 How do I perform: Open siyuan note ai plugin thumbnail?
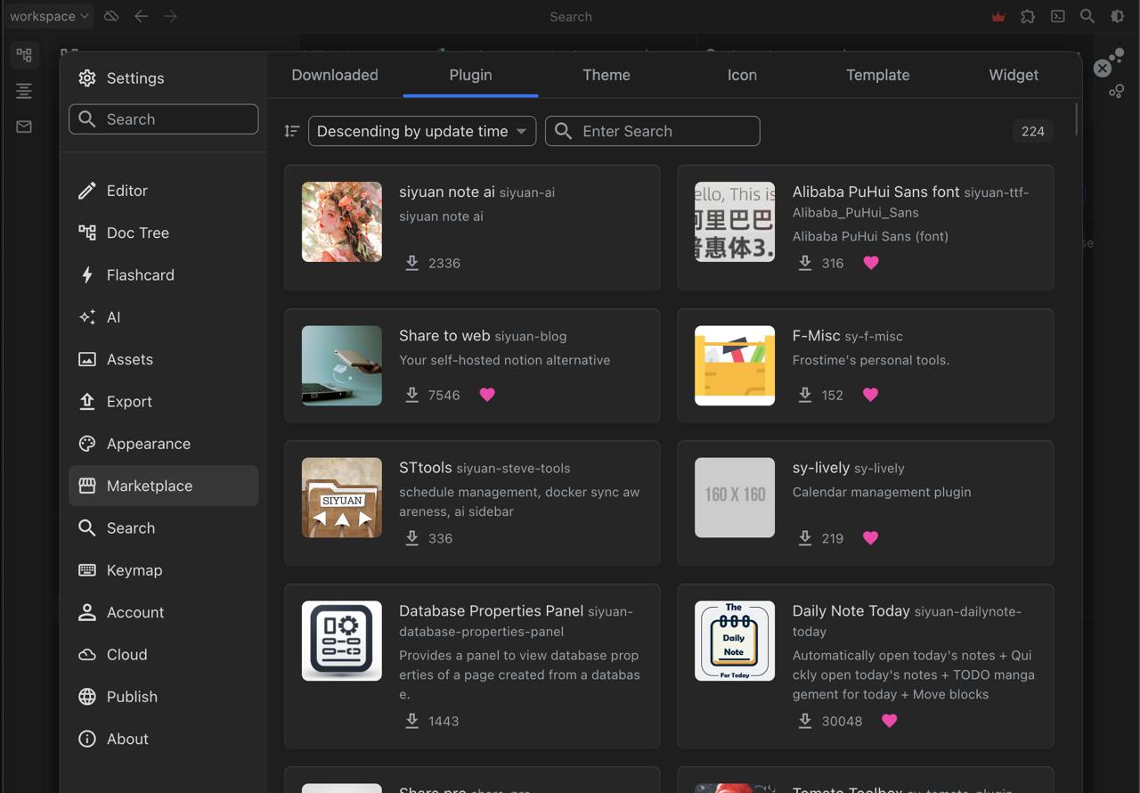(x=342, y=222)
